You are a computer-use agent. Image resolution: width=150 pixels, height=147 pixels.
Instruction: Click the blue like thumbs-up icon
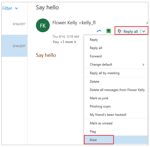click(99, 31)
